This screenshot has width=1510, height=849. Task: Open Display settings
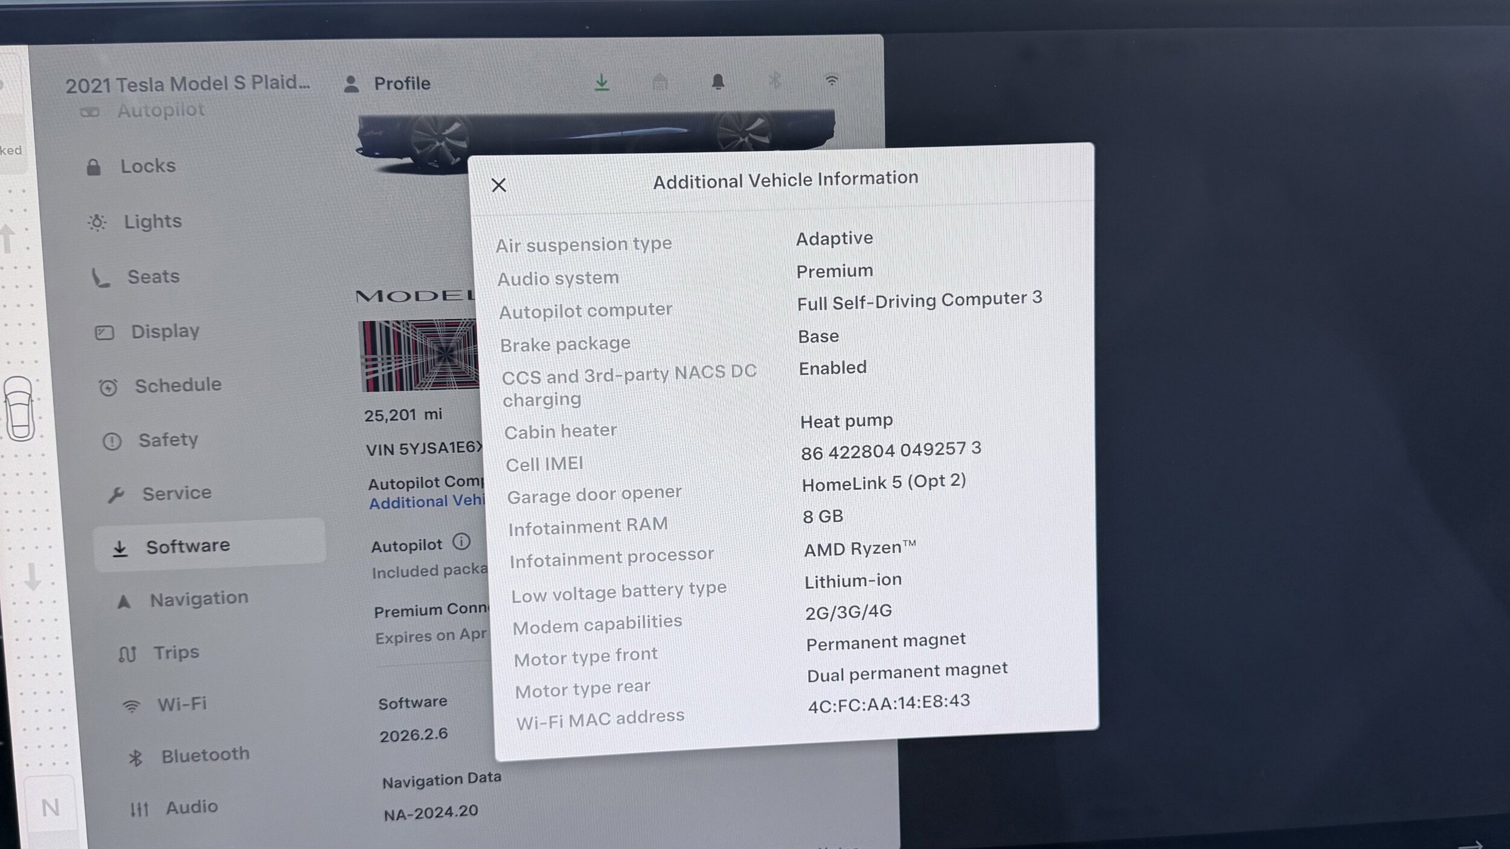tap(165, 331)
